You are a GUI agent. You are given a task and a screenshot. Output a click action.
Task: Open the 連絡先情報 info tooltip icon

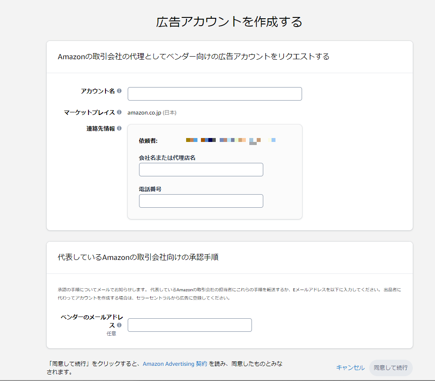(x=119, y=128)
